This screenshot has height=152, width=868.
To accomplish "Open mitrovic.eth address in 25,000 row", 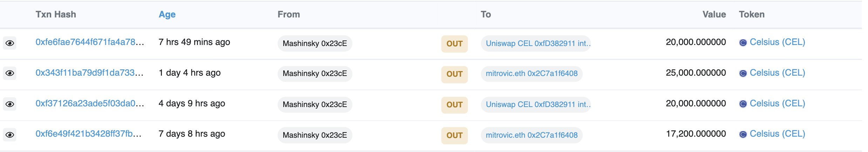I will (531, 74).
